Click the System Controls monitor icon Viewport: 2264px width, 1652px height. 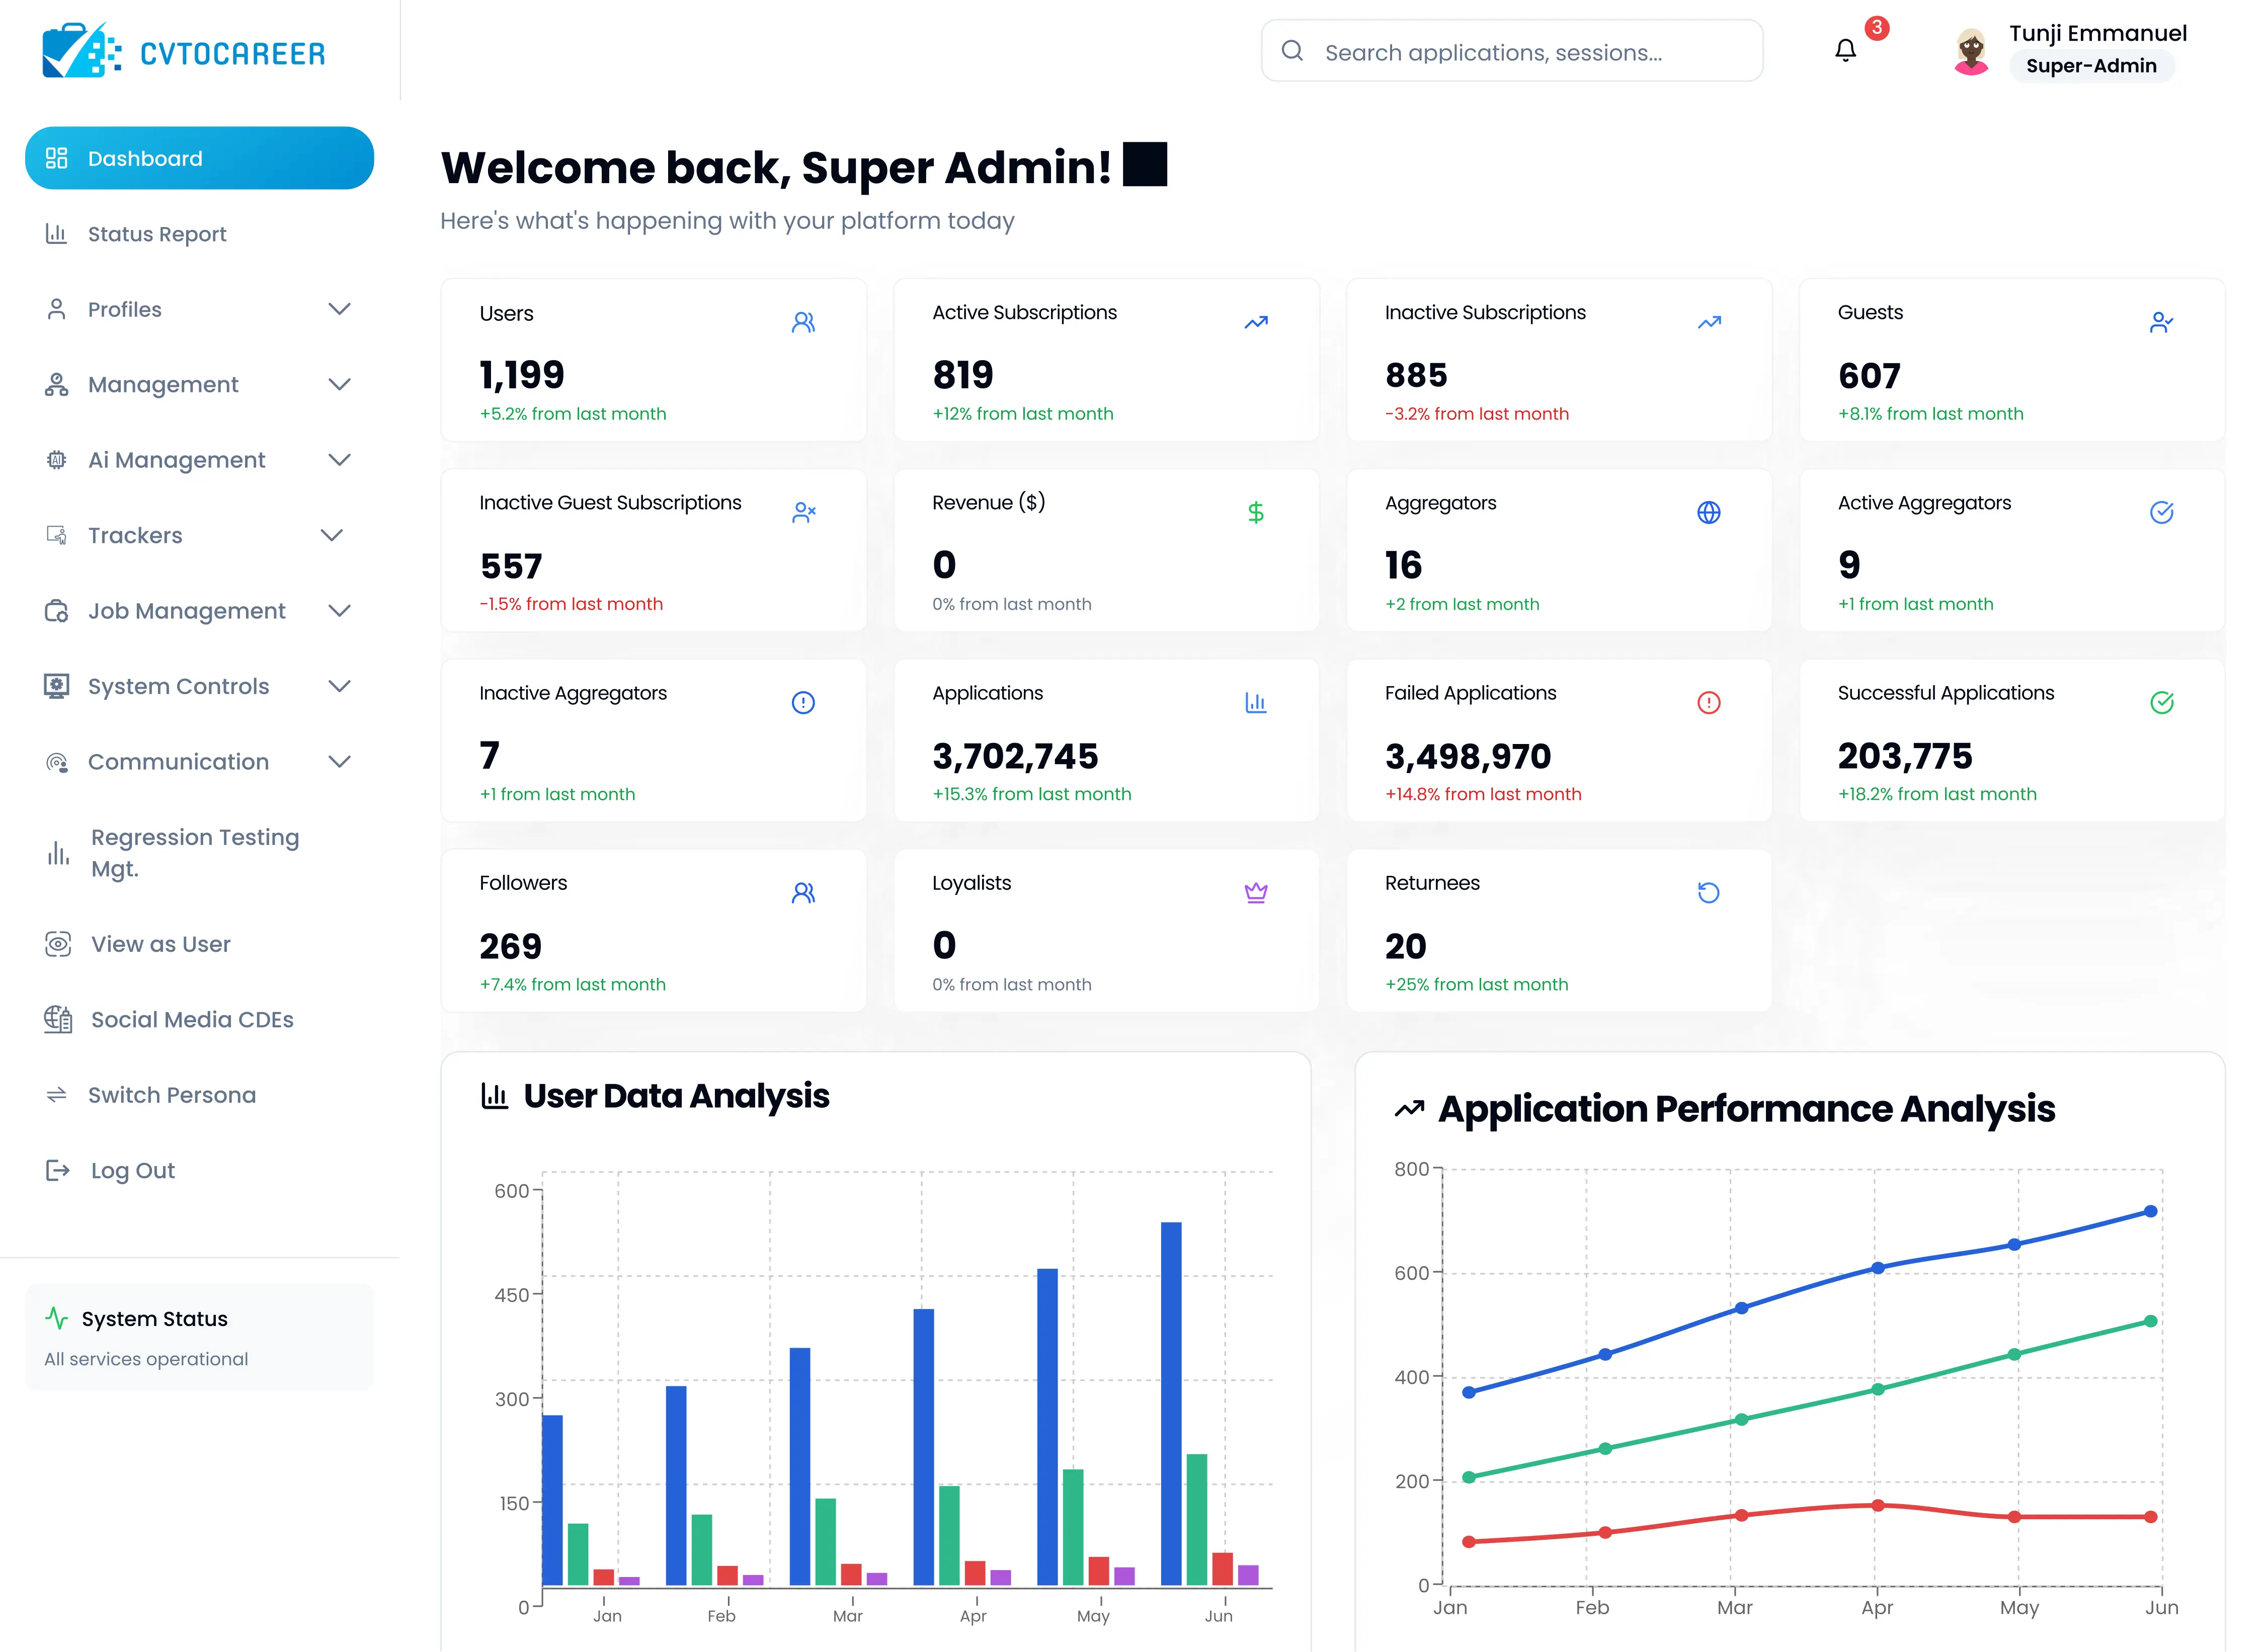click(x=57, y=686)
